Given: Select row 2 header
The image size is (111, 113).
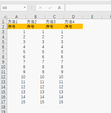Looking at the screenshot, I should click(3, 27).
